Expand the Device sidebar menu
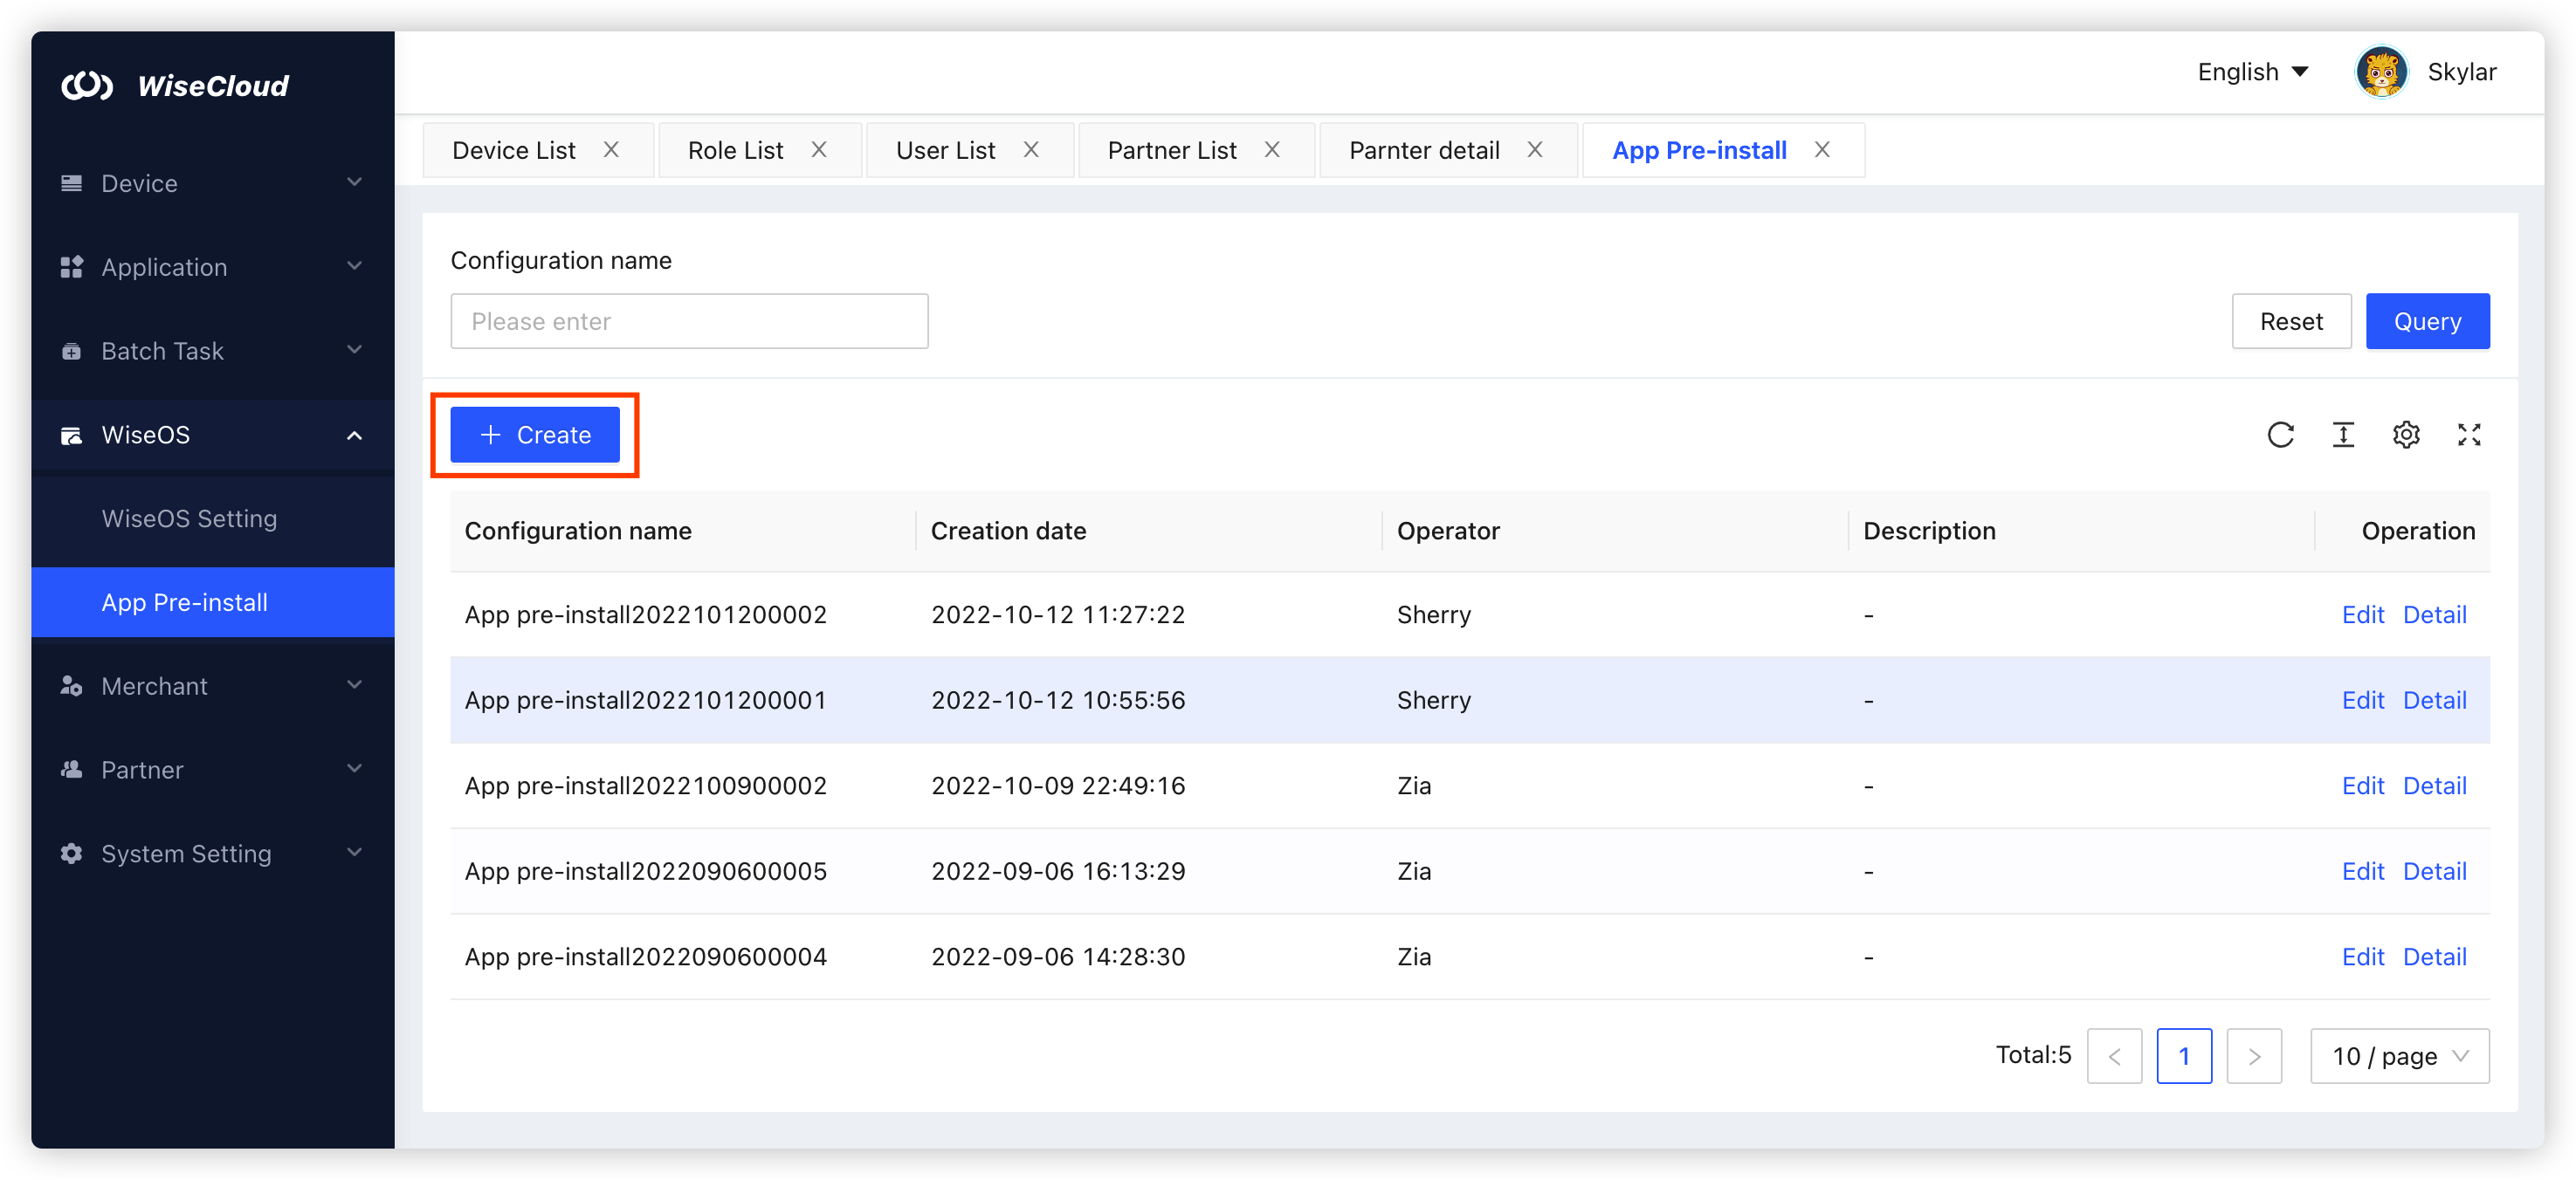Image resolution: width=2576 pixels, height=1180 pixels. (212, 182)
